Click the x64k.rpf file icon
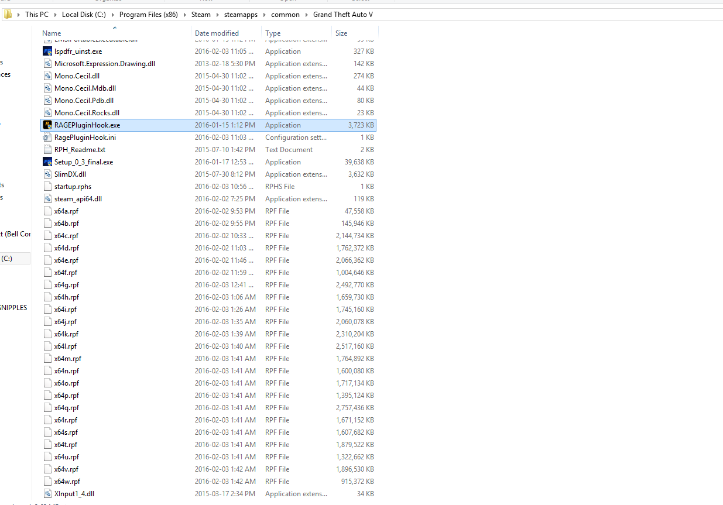This screenshot has width=723, height=505. (48, 334)
